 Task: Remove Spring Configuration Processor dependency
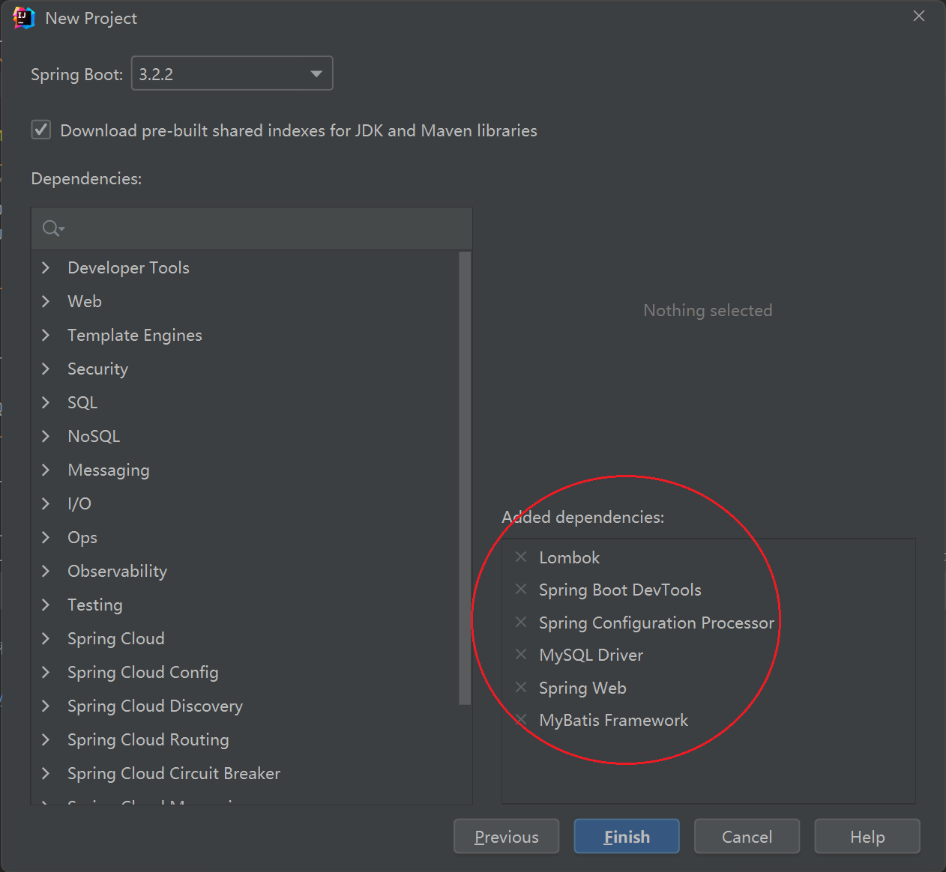coord(521,622)
